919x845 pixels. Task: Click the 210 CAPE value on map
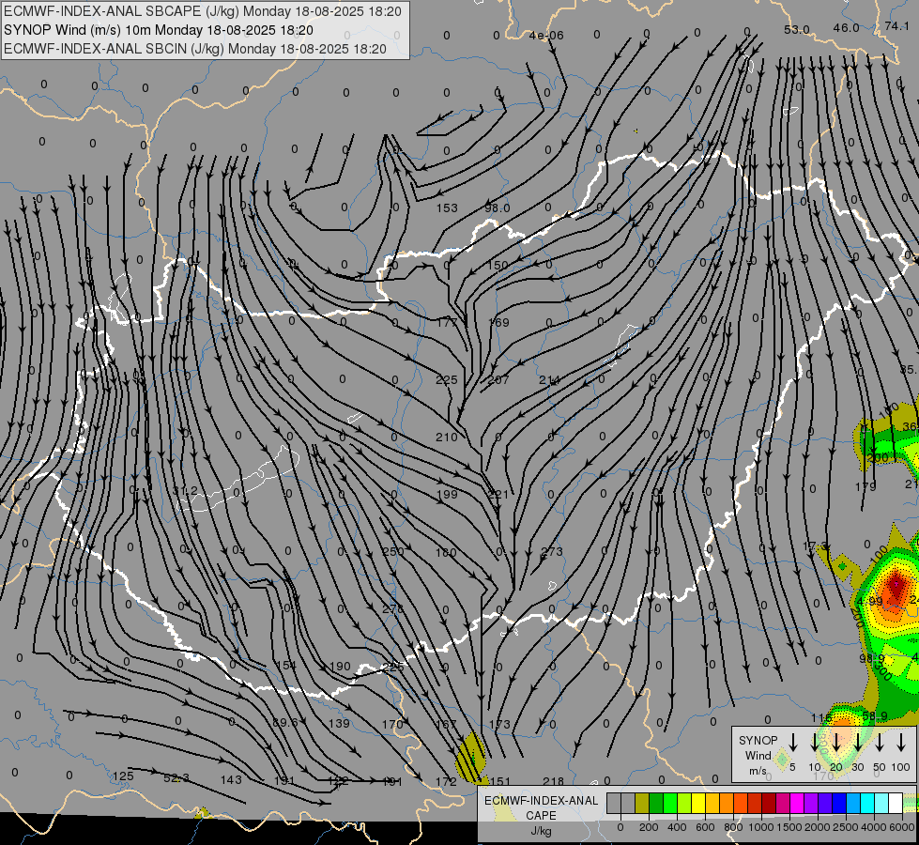[x=447, y=437]
